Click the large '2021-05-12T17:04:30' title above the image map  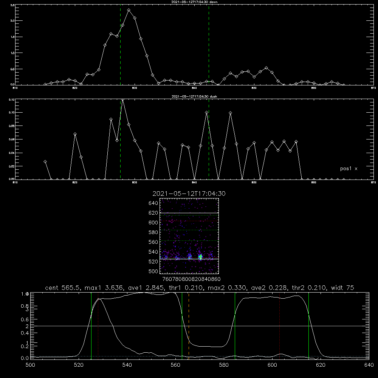pyautogui.click(x=189, y=194)
